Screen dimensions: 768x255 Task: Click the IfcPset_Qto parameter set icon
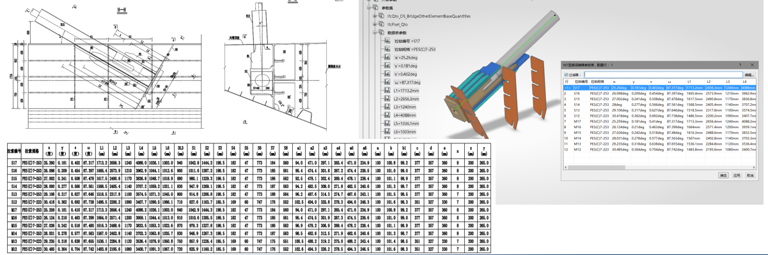coord(381,25)
